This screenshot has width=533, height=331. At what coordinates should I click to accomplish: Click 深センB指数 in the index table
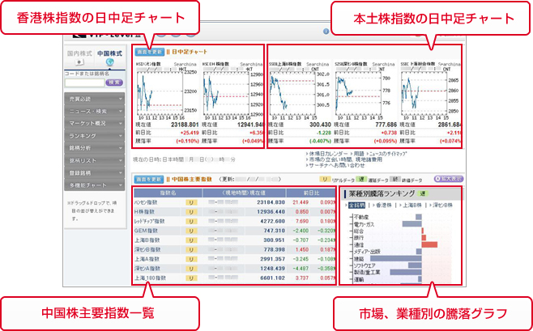point(147,249)
